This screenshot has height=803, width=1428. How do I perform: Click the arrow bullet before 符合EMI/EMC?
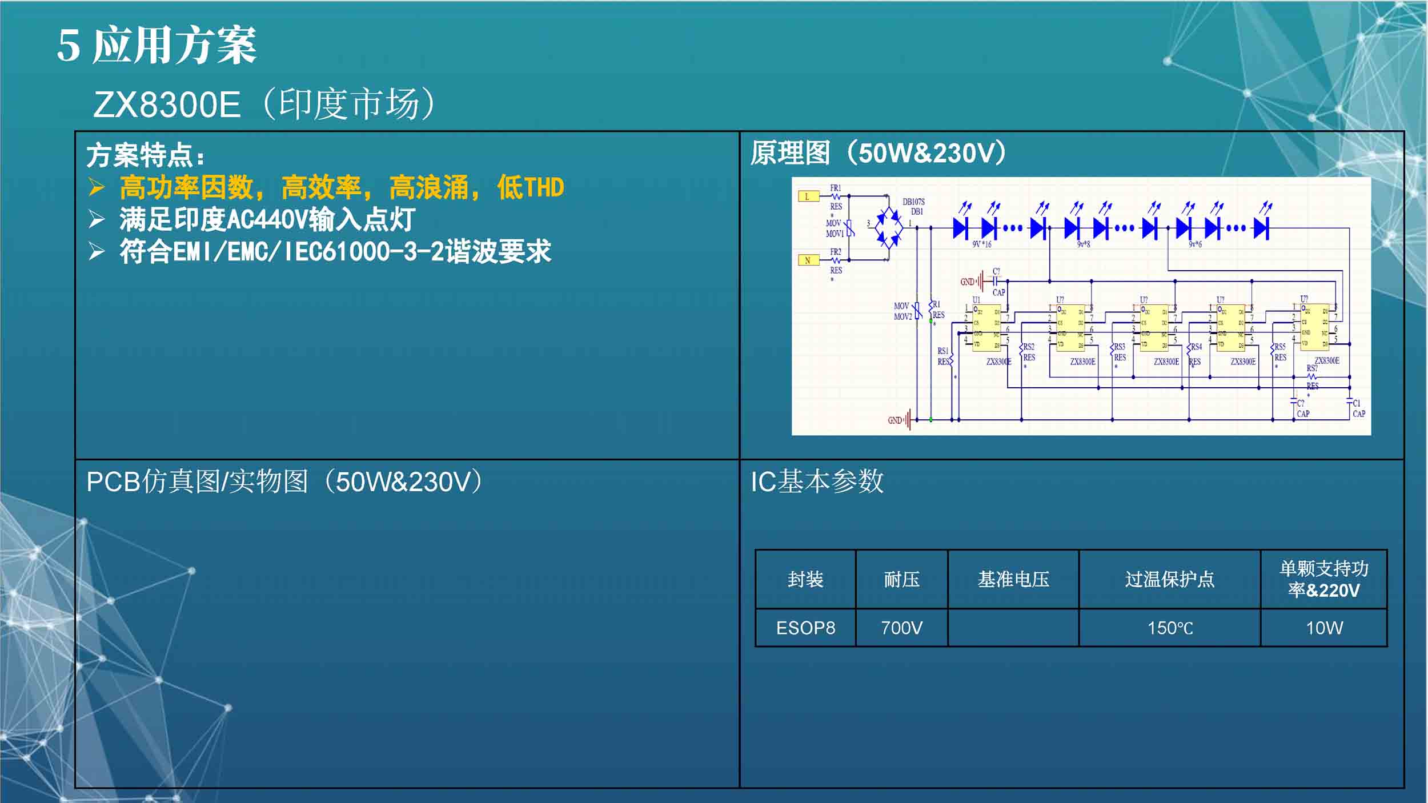pos(97,251)
